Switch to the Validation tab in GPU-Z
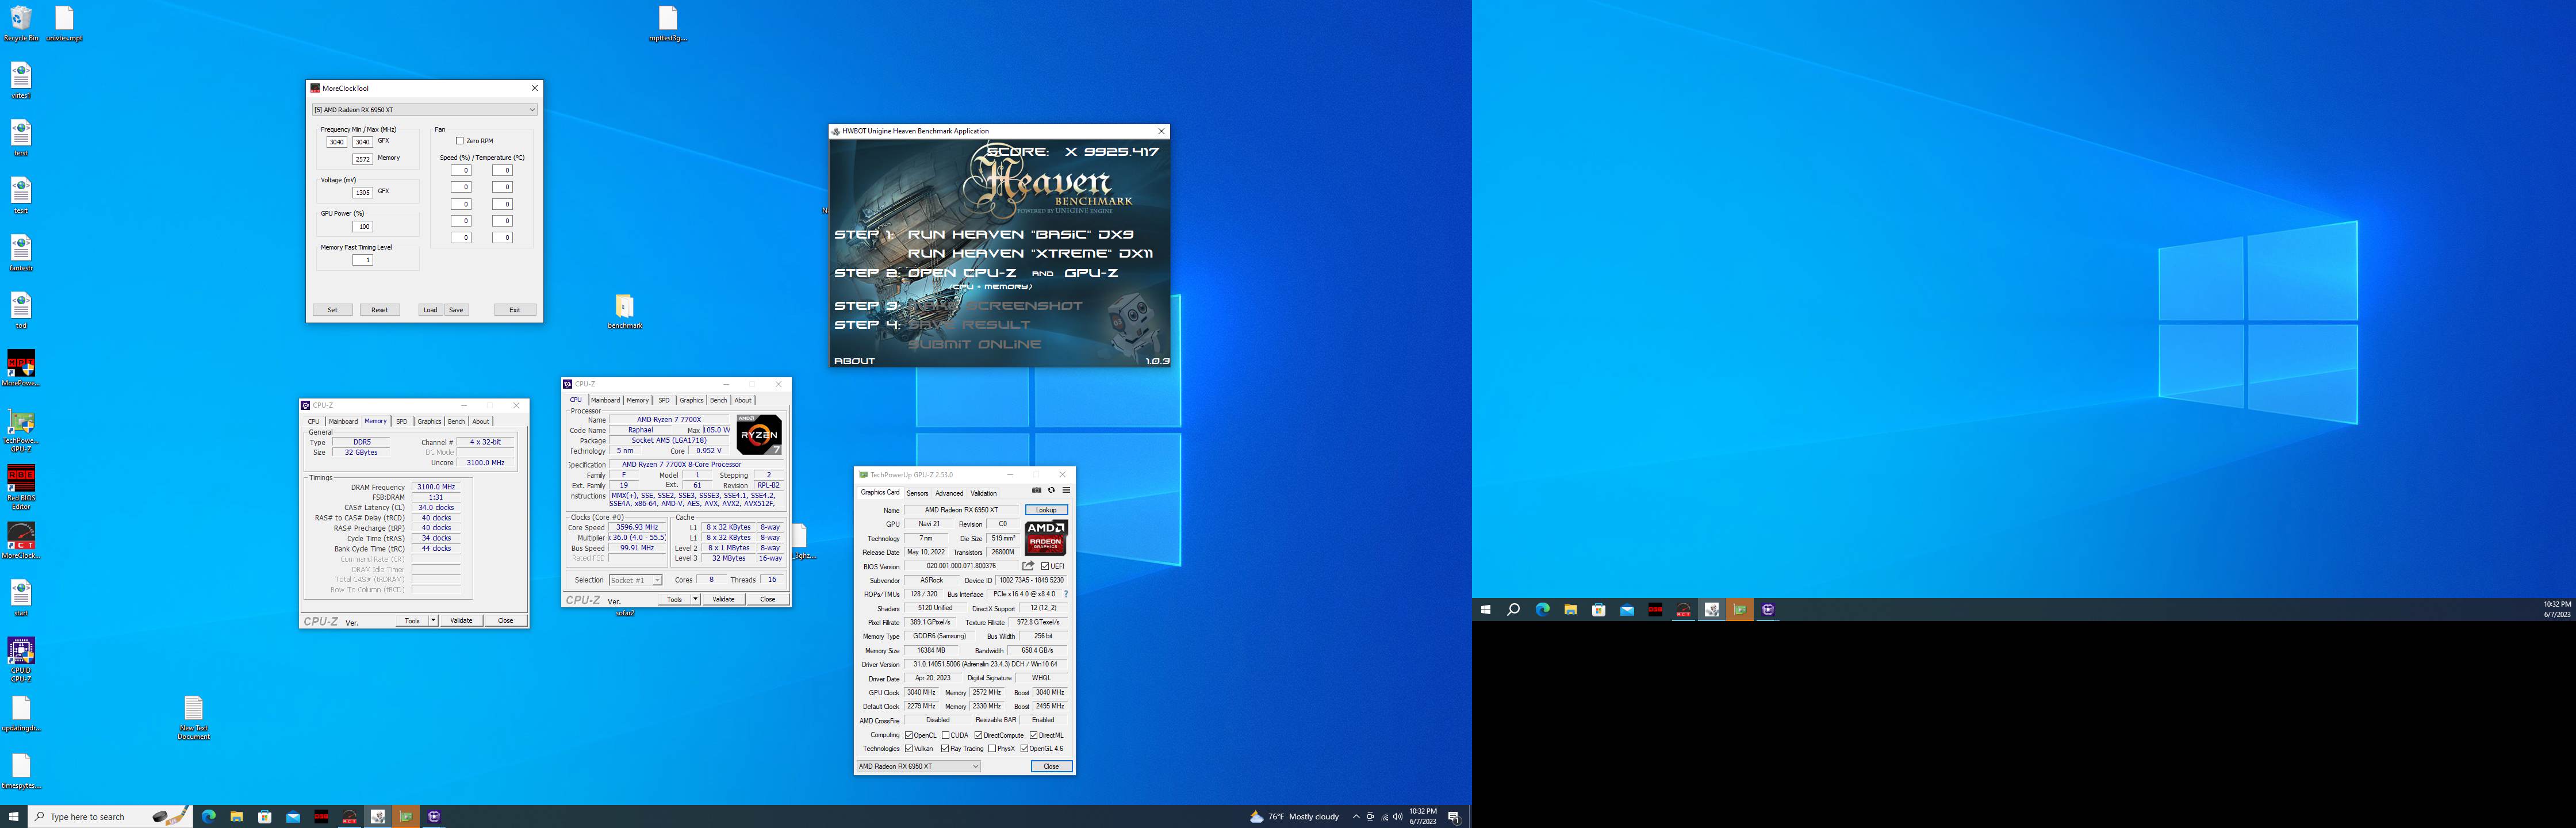Viewport: 2576px width, 828px height. pyautogui.click(x=983, y=493)
